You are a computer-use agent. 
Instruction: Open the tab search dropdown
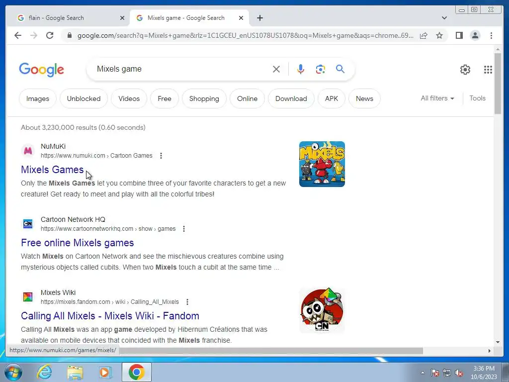pos(444,18)
